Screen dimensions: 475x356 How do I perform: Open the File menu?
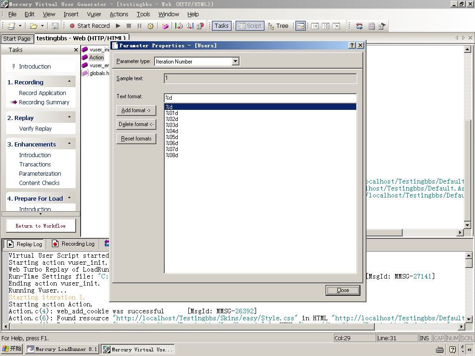tap(13, 14)
